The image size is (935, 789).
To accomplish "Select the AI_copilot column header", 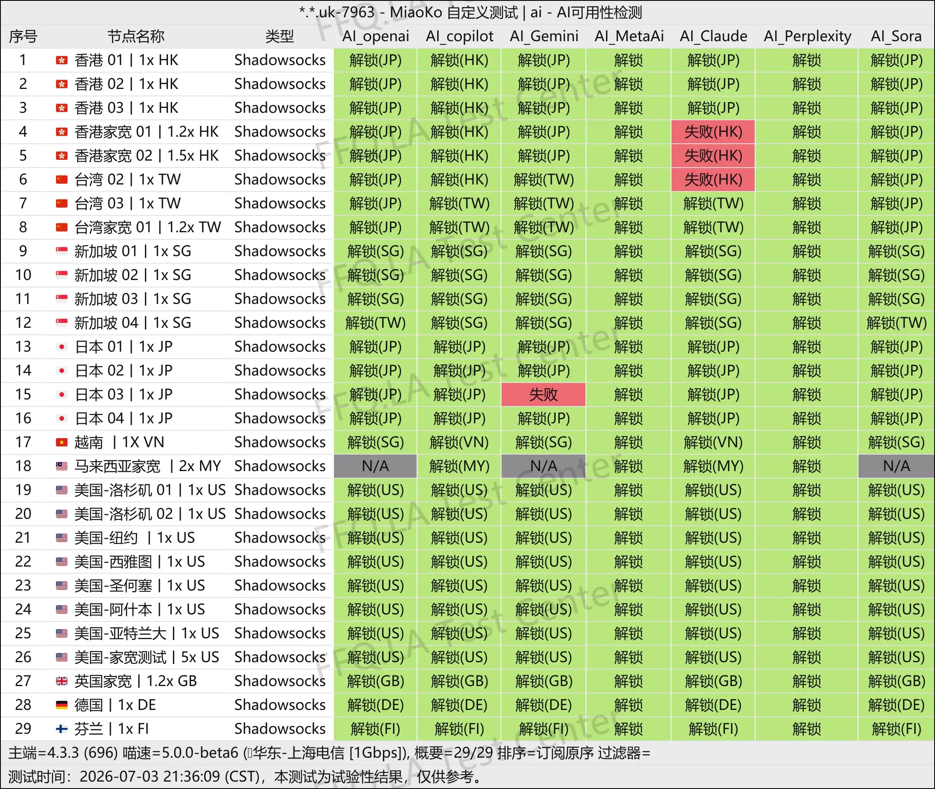I will [x=459, y=36].
